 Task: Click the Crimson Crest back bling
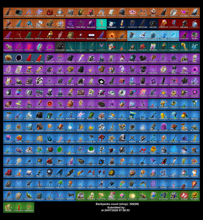coord(50,13)
